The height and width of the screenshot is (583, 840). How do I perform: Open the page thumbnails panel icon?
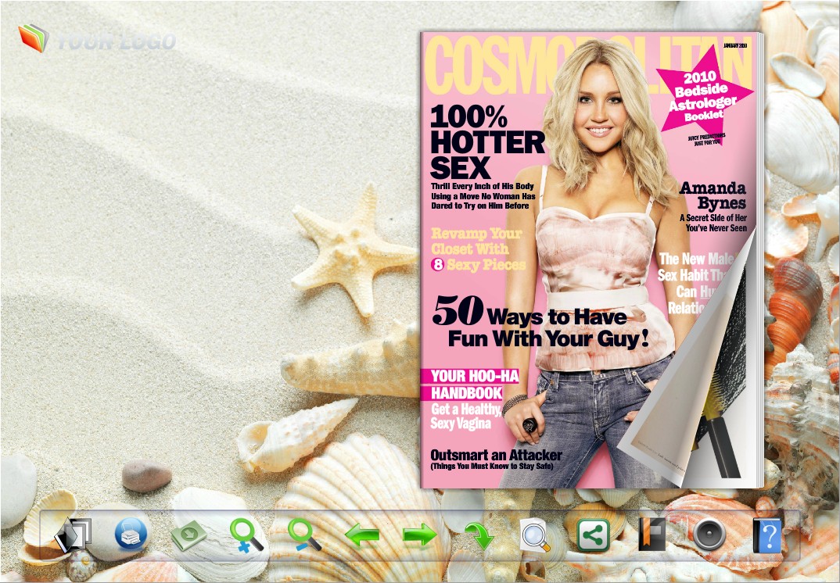point(74,535)
